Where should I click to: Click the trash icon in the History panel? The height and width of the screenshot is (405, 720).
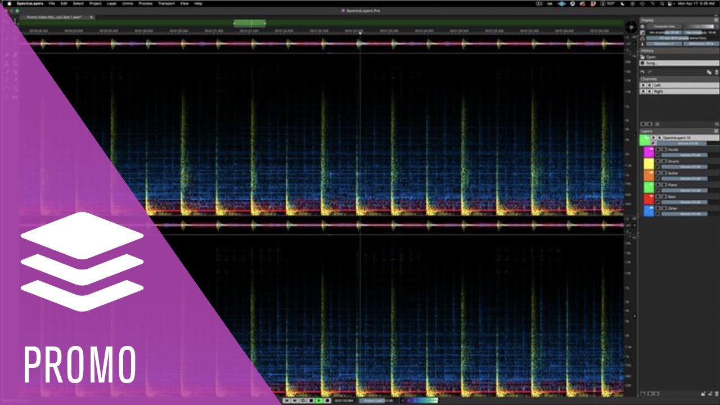716,72
